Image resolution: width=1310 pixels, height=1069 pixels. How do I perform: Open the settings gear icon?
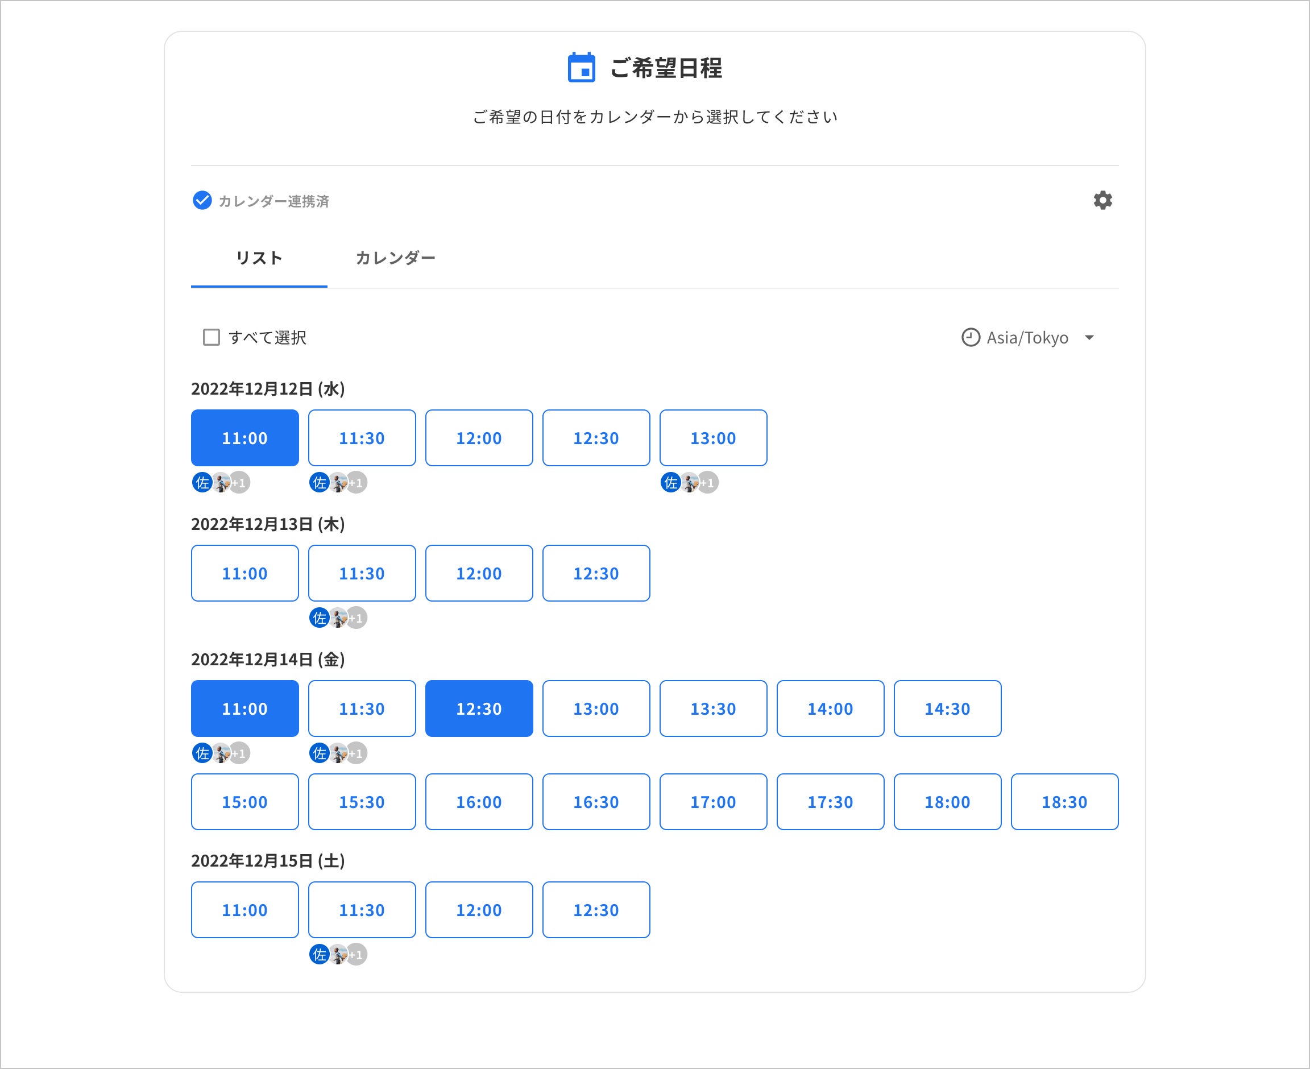coord(1102,201)
